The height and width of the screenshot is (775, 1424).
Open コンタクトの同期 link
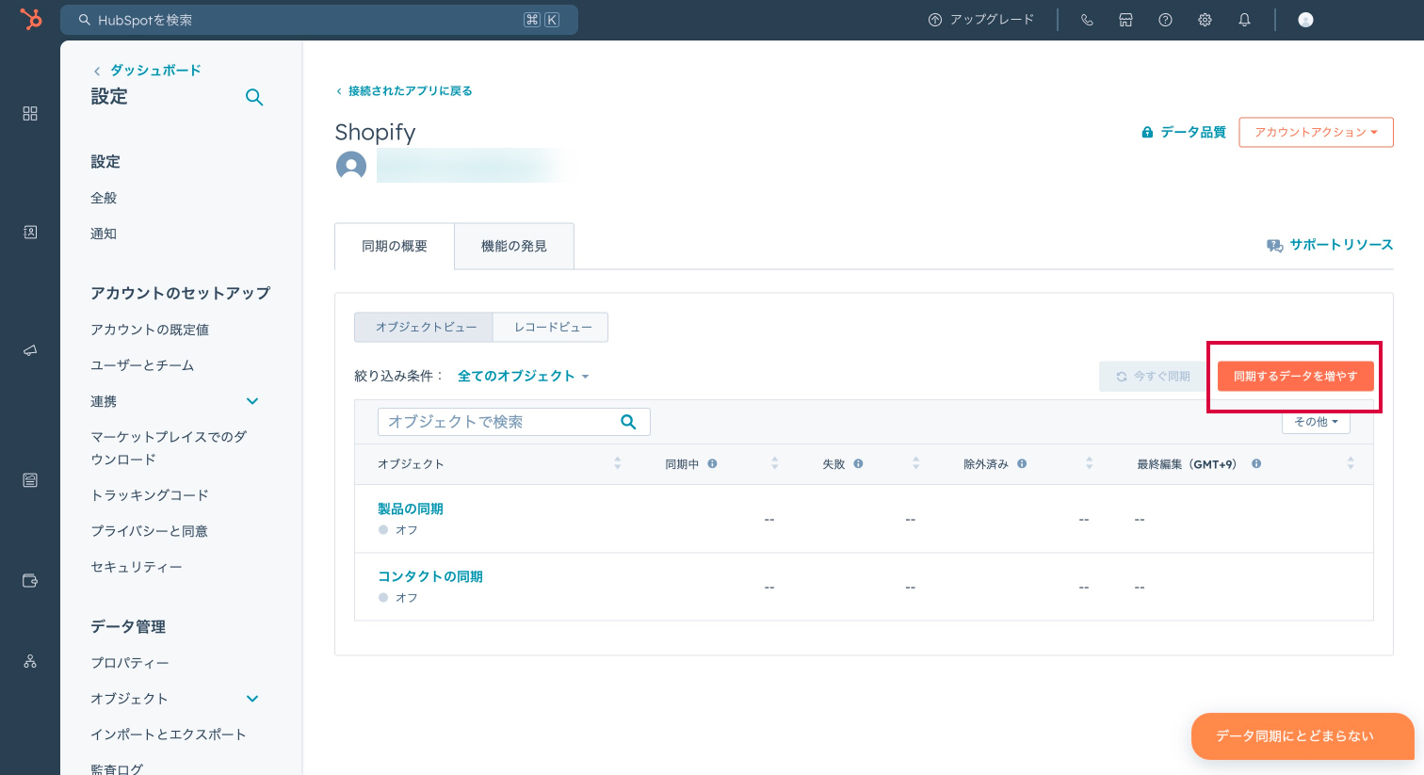pyautogui.click(x=430, y=576)
